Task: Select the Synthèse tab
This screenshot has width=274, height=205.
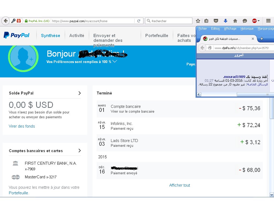Action: [x=51, y=36]
